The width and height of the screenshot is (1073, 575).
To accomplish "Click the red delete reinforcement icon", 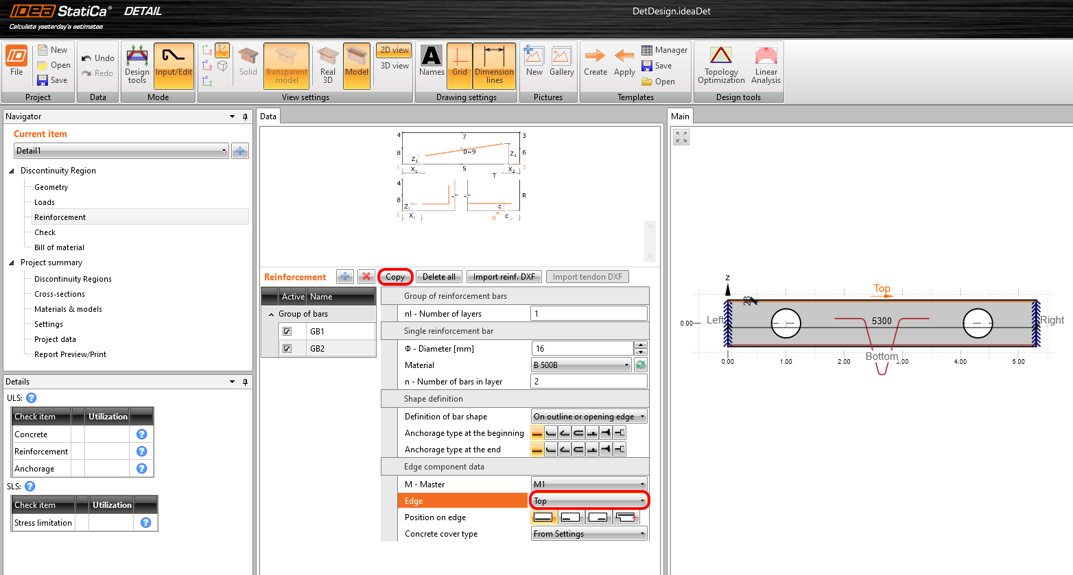I will click(x=366, y=277).
